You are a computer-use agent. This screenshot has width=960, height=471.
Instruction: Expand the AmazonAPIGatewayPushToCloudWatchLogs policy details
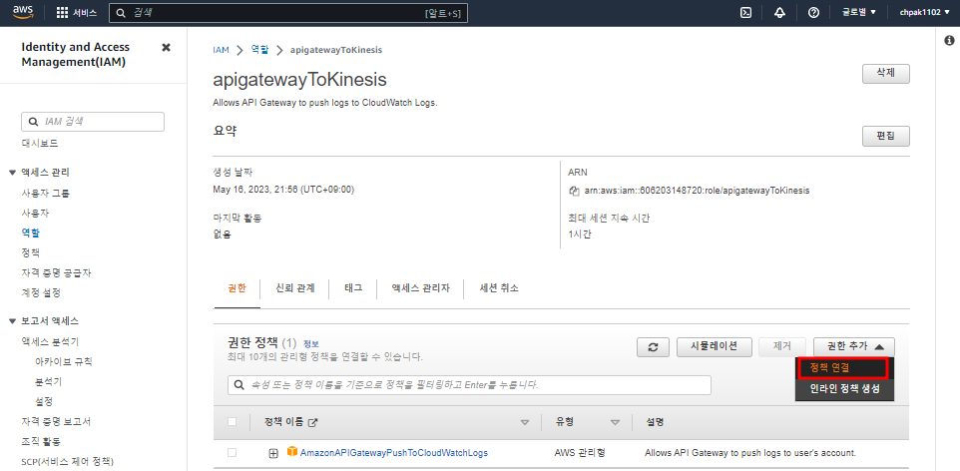[x=273, y=453]
